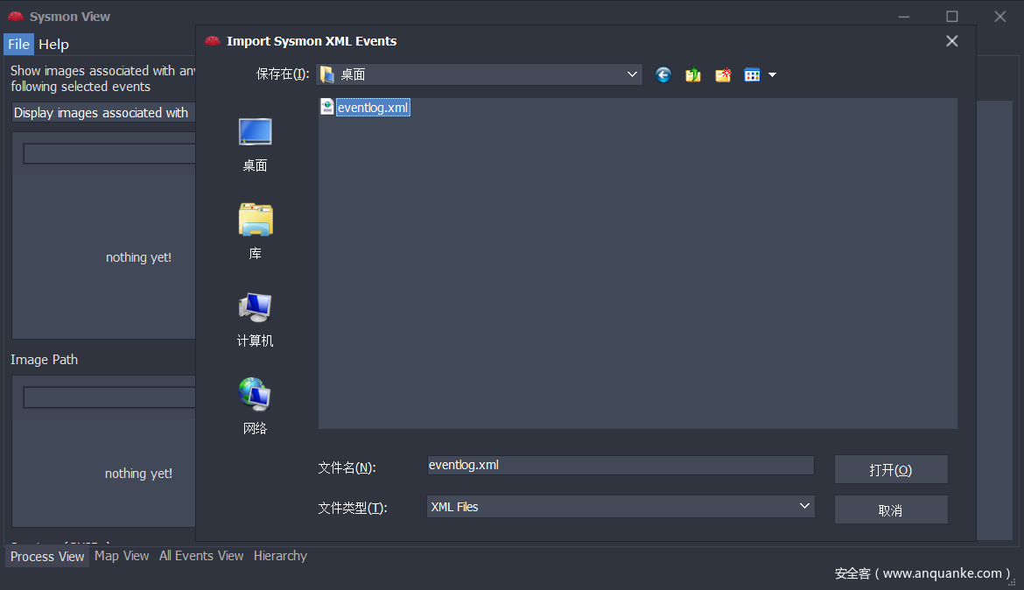Click the 取消 (Cancel) button
This screenshot has height=590, width=1024.
(890, 510)
